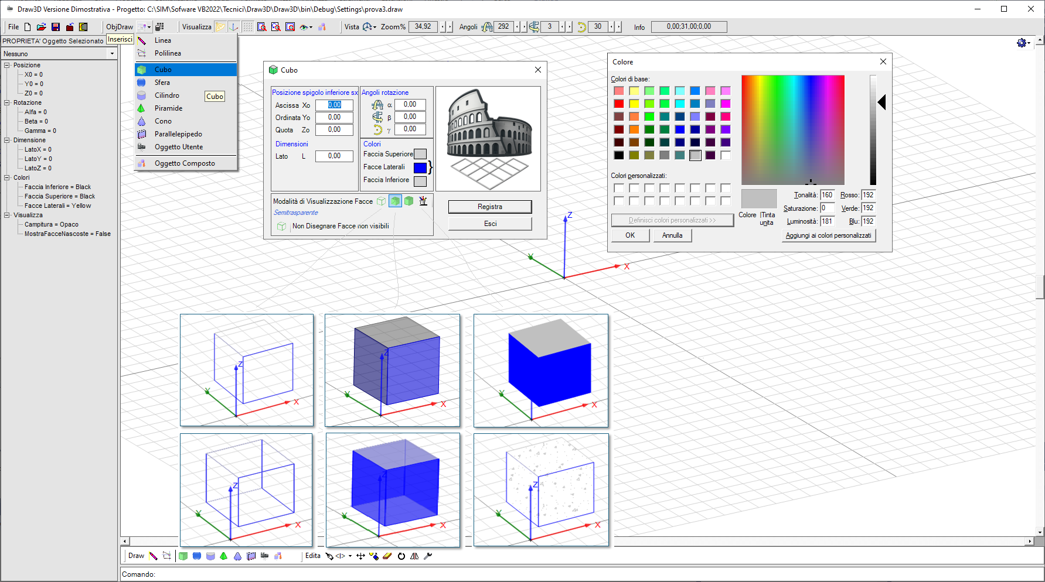
Task: Select the semitransparent face display mode icon
Action: click(396, 201)
